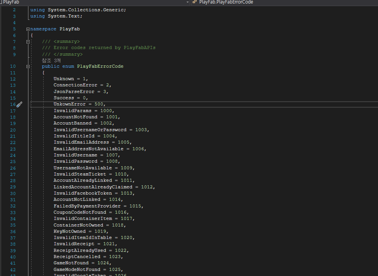Image resolution: width=378 pixels, height=276 pixels.
Task: Click the class icon beside PlayFab.PlayFabErrorCode
Action: pos(195,2)
